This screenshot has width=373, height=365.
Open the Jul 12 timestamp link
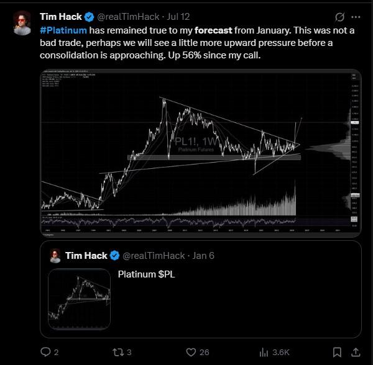pyautogui.click(x=178, y=17)
